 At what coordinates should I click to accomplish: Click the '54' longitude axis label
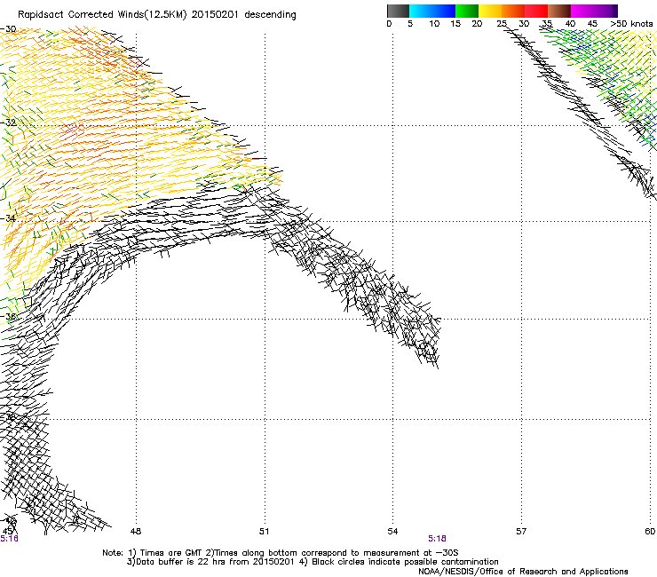tap(392, 532)
